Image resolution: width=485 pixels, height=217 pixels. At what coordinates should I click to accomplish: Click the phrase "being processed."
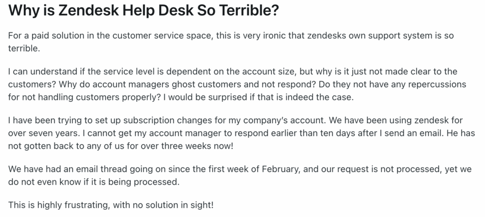coord(153,181)
